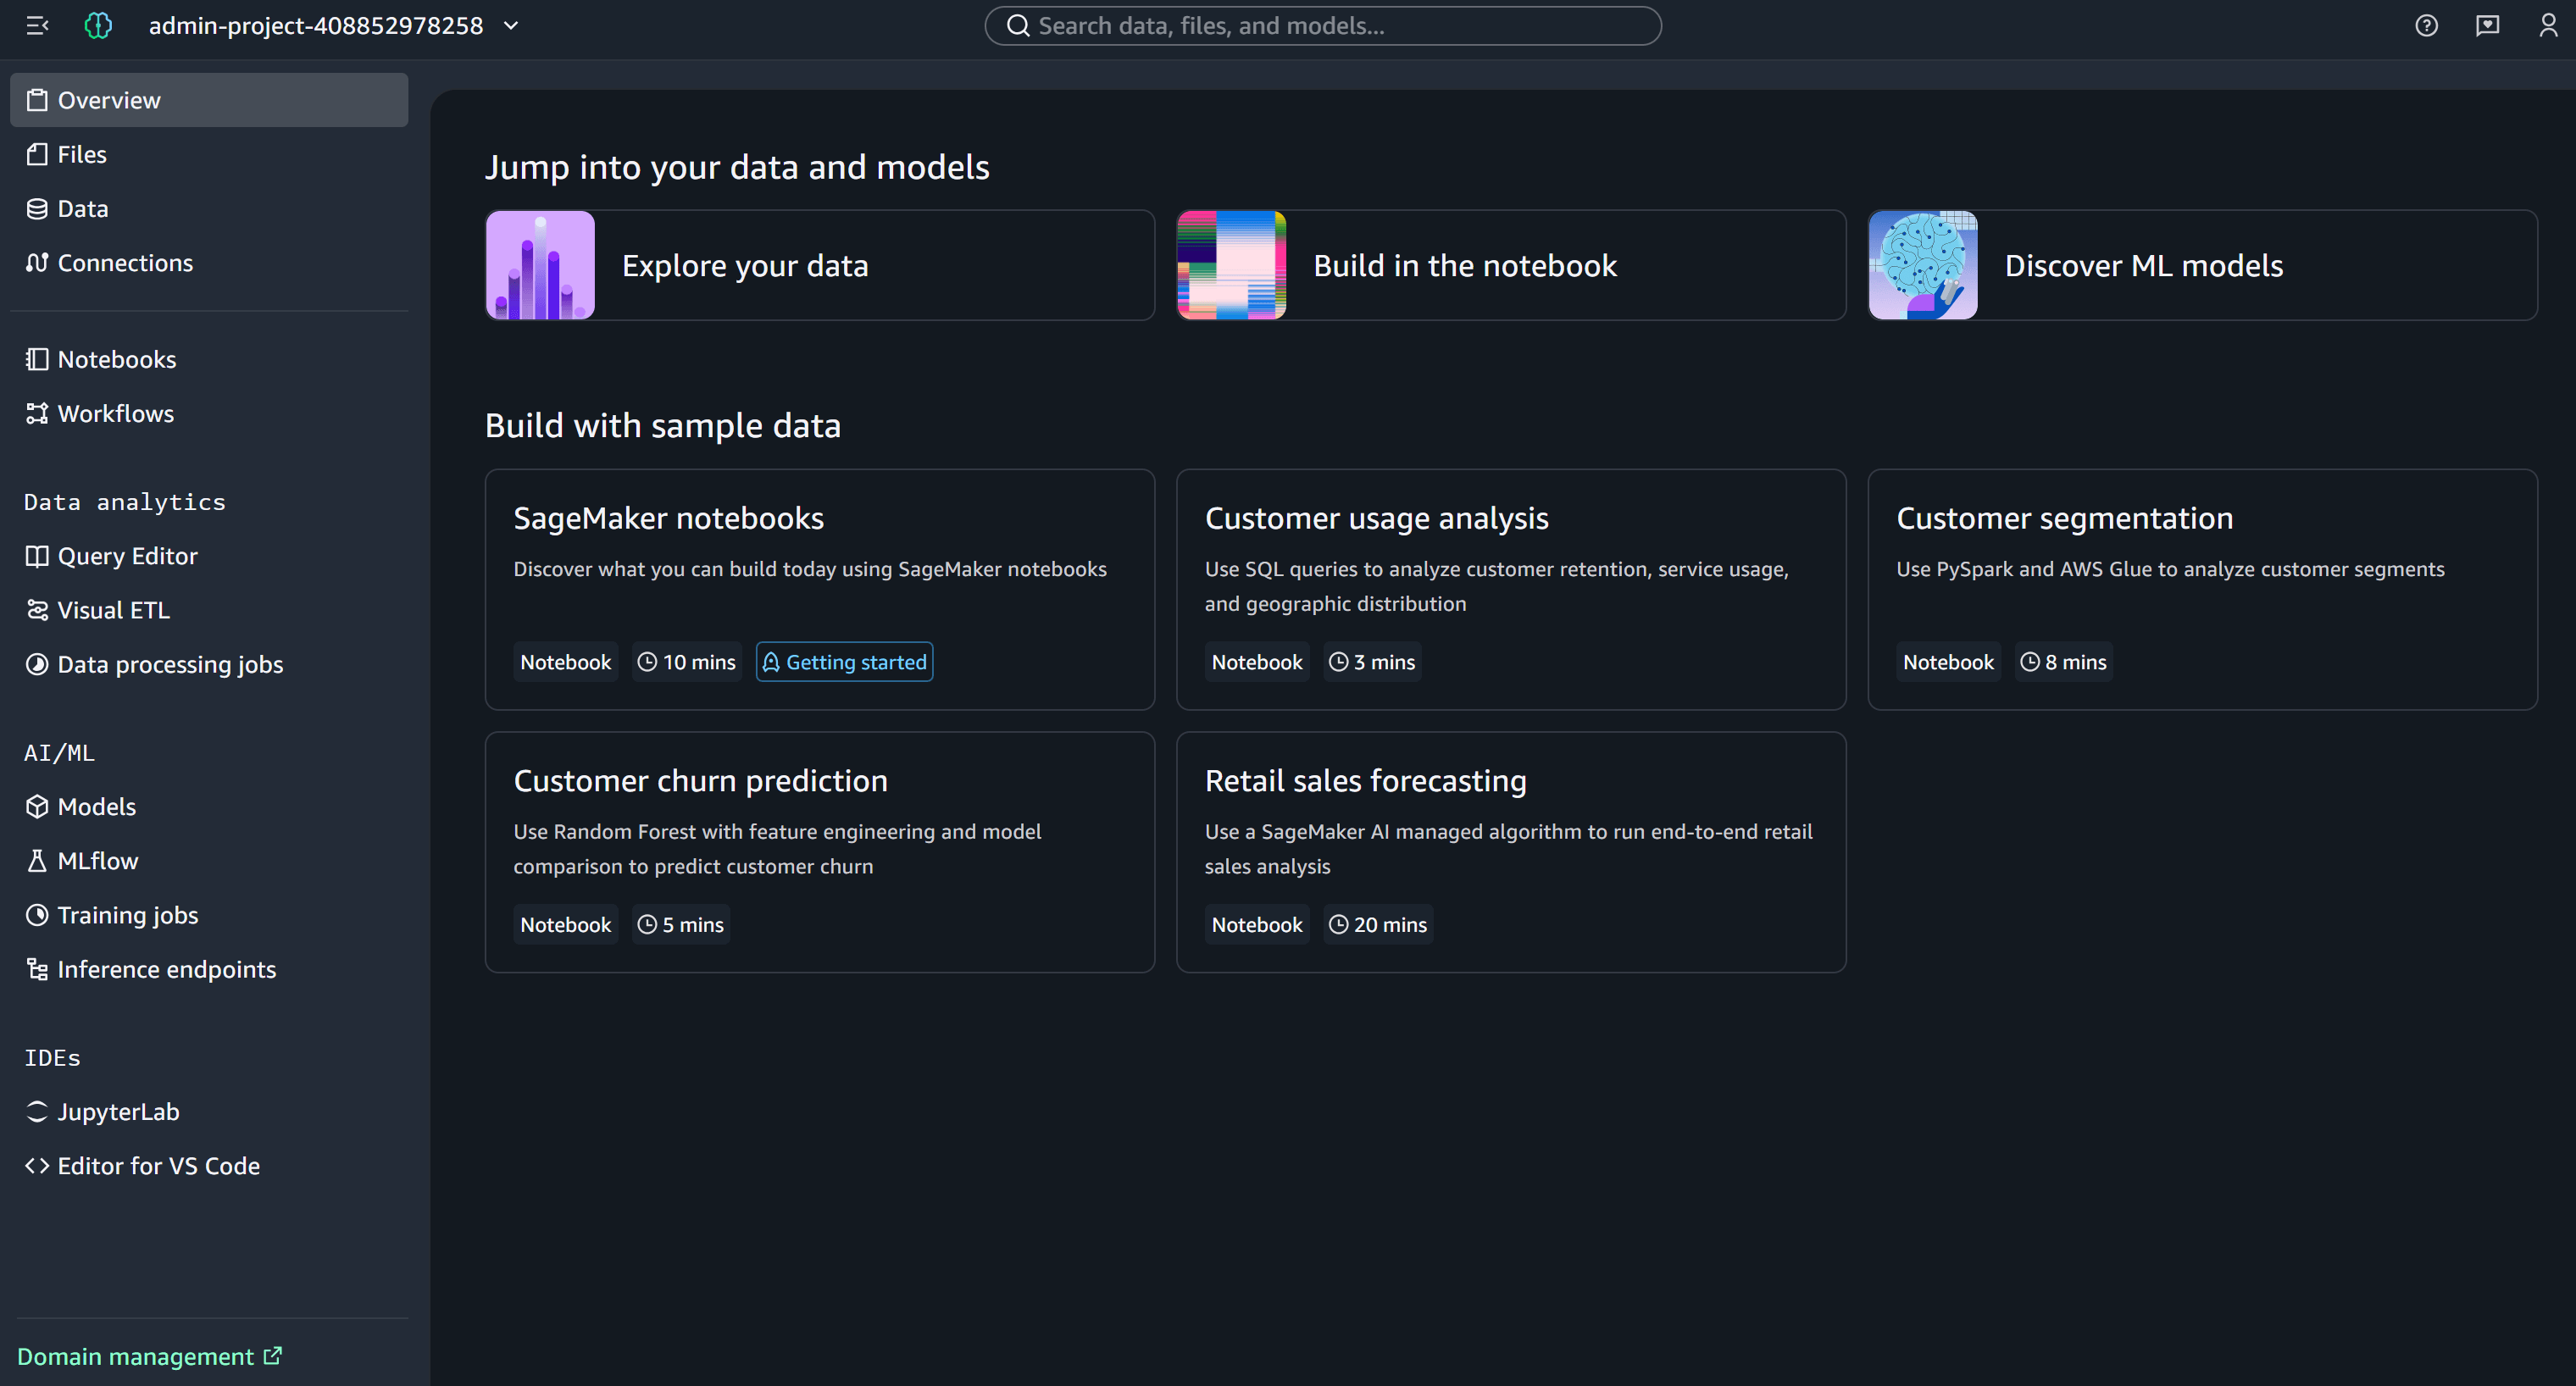Click the Inference endpoints icon
The width and height of the screenshot is (2576, 1386).
[x=37, y=968]
